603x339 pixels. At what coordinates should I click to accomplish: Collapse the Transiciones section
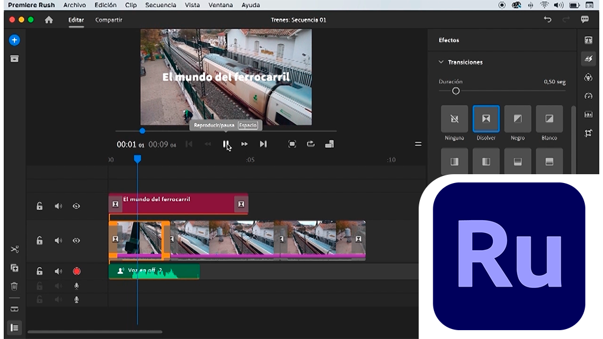pos(441,62)
